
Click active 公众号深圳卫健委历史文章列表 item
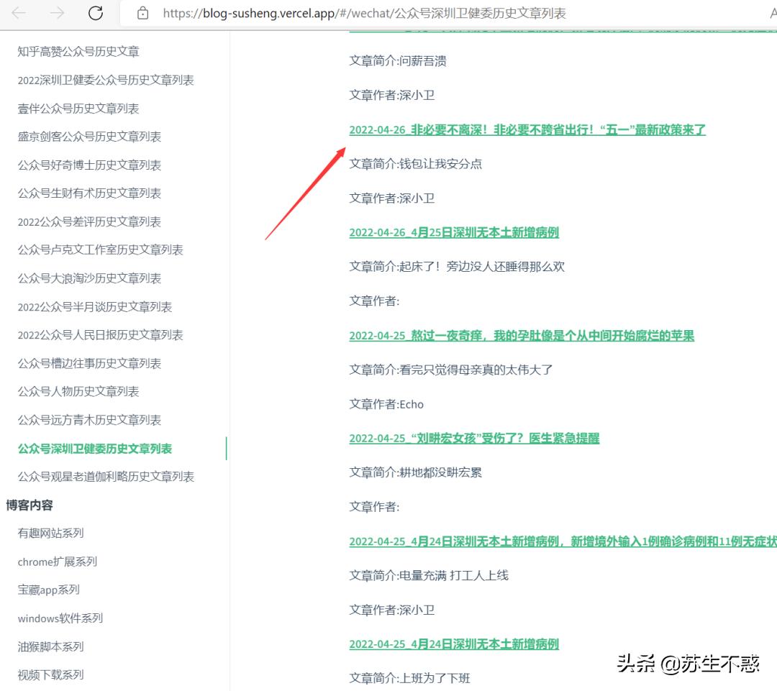coord(95,449)
